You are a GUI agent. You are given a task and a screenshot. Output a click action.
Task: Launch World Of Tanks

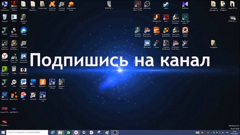pyautogui.click(x=24, y=19)
